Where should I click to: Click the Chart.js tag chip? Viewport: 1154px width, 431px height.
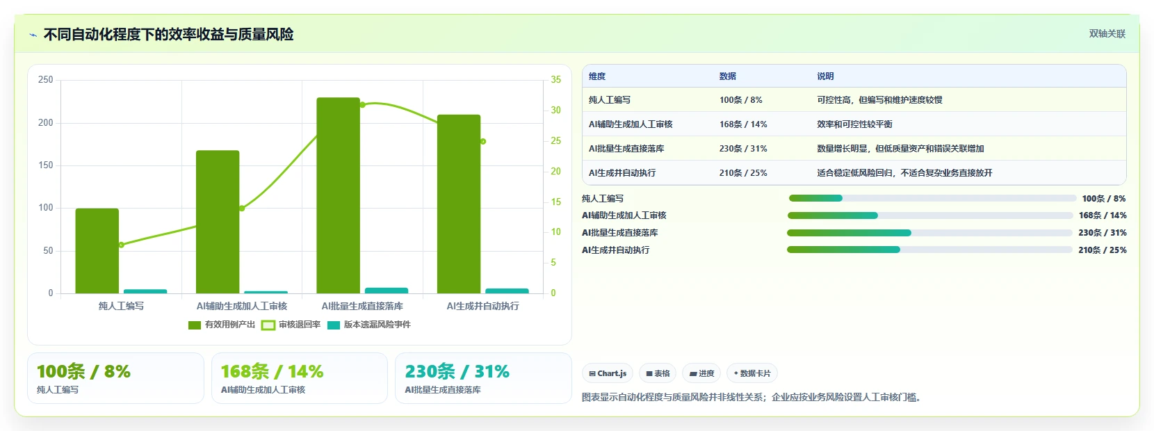tap(608, 373)
